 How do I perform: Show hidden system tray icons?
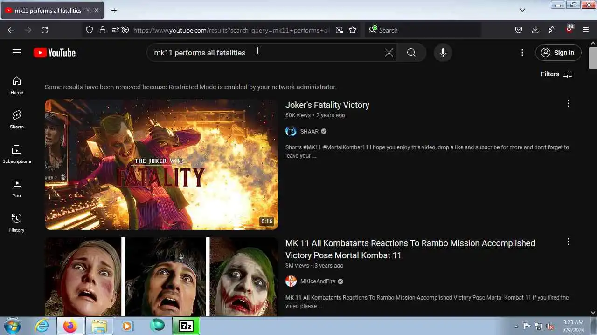(x=516, y=326)
